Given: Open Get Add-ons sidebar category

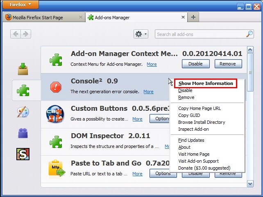Looking at the screenshot, I should click(23, 69).
